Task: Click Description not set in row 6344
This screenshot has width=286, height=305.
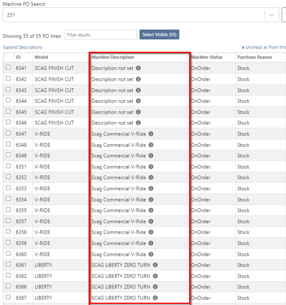Action: tap(112, 101)
